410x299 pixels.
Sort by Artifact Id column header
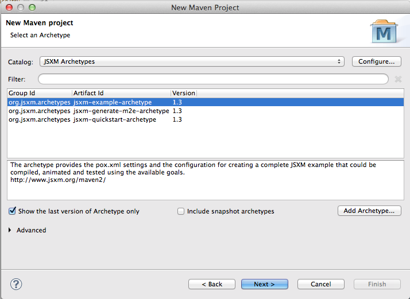coord(121,93)
